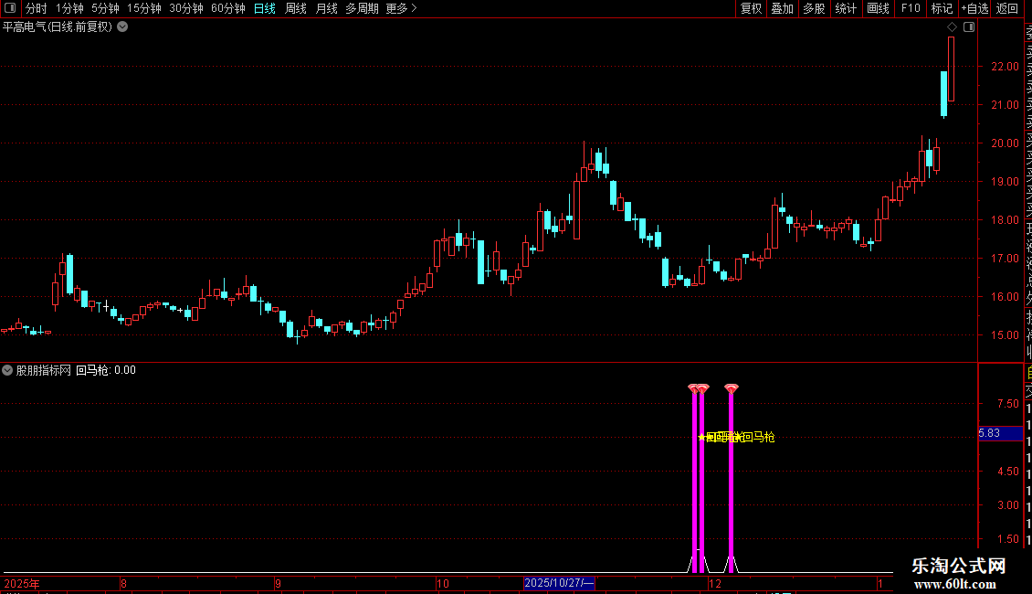Click the 回马枪: 0.00 indicator value
The height and width of the screenshot is (594, 1032).
pos(106,370)
